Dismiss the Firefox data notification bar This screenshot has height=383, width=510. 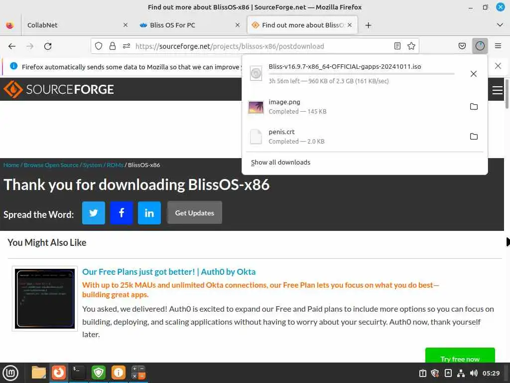(x=498, y=66)
